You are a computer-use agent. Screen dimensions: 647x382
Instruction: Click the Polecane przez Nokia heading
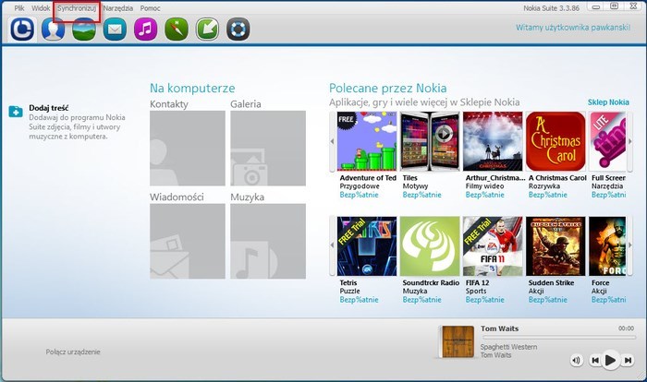[x=388, y=88]
